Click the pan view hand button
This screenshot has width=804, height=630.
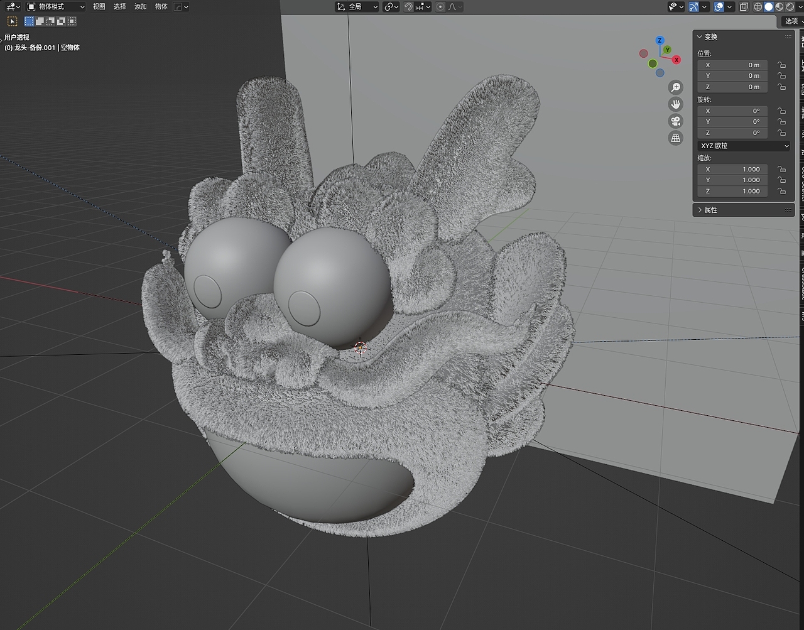[x=676, y=104]
